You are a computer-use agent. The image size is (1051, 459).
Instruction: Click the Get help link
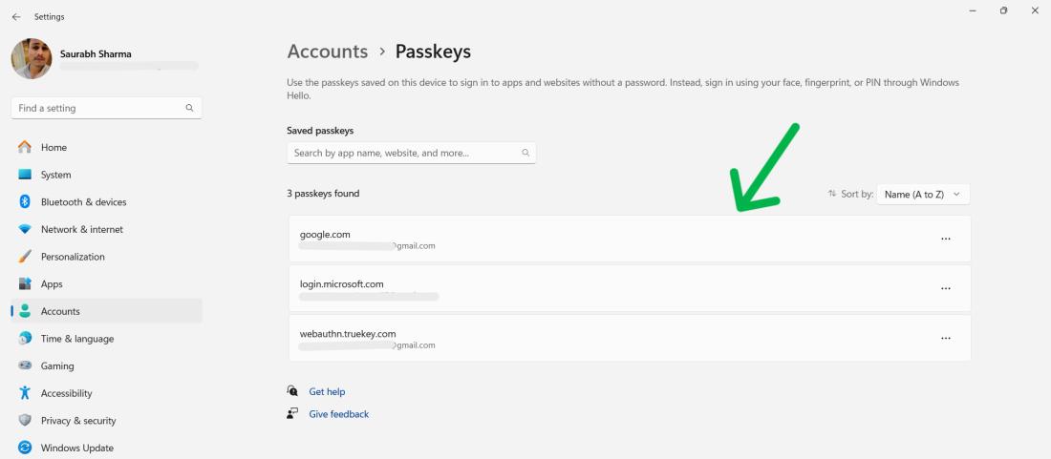[x=327, y=392]
